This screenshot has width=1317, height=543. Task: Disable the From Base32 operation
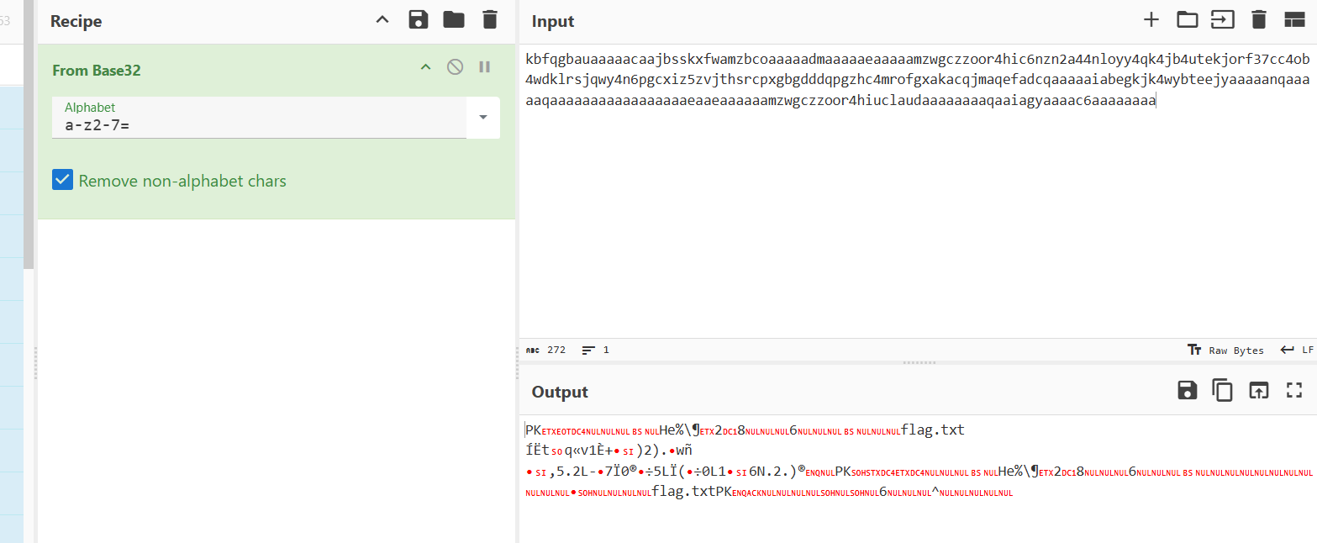click(455, 67)
